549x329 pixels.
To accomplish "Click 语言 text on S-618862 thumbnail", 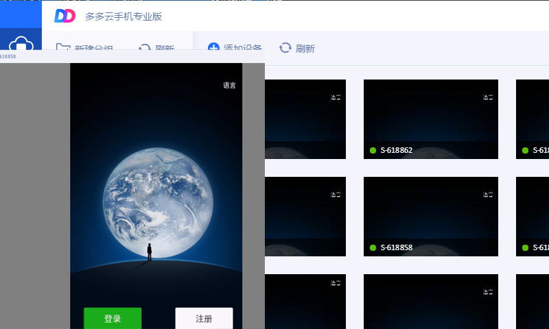I will tap(487, 97).
